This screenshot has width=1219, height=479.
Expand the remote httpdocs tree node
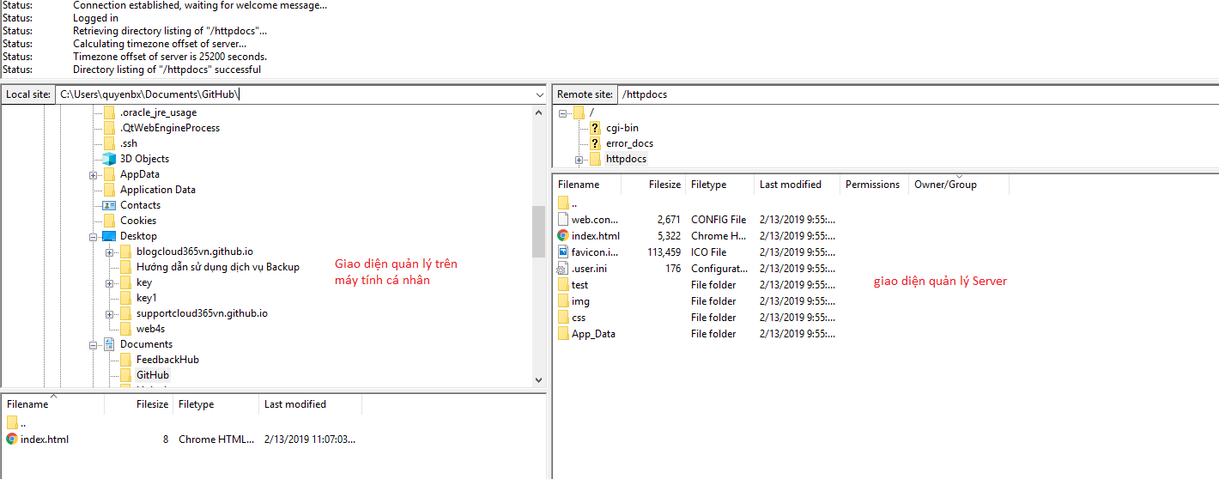(x=579, y=160)
